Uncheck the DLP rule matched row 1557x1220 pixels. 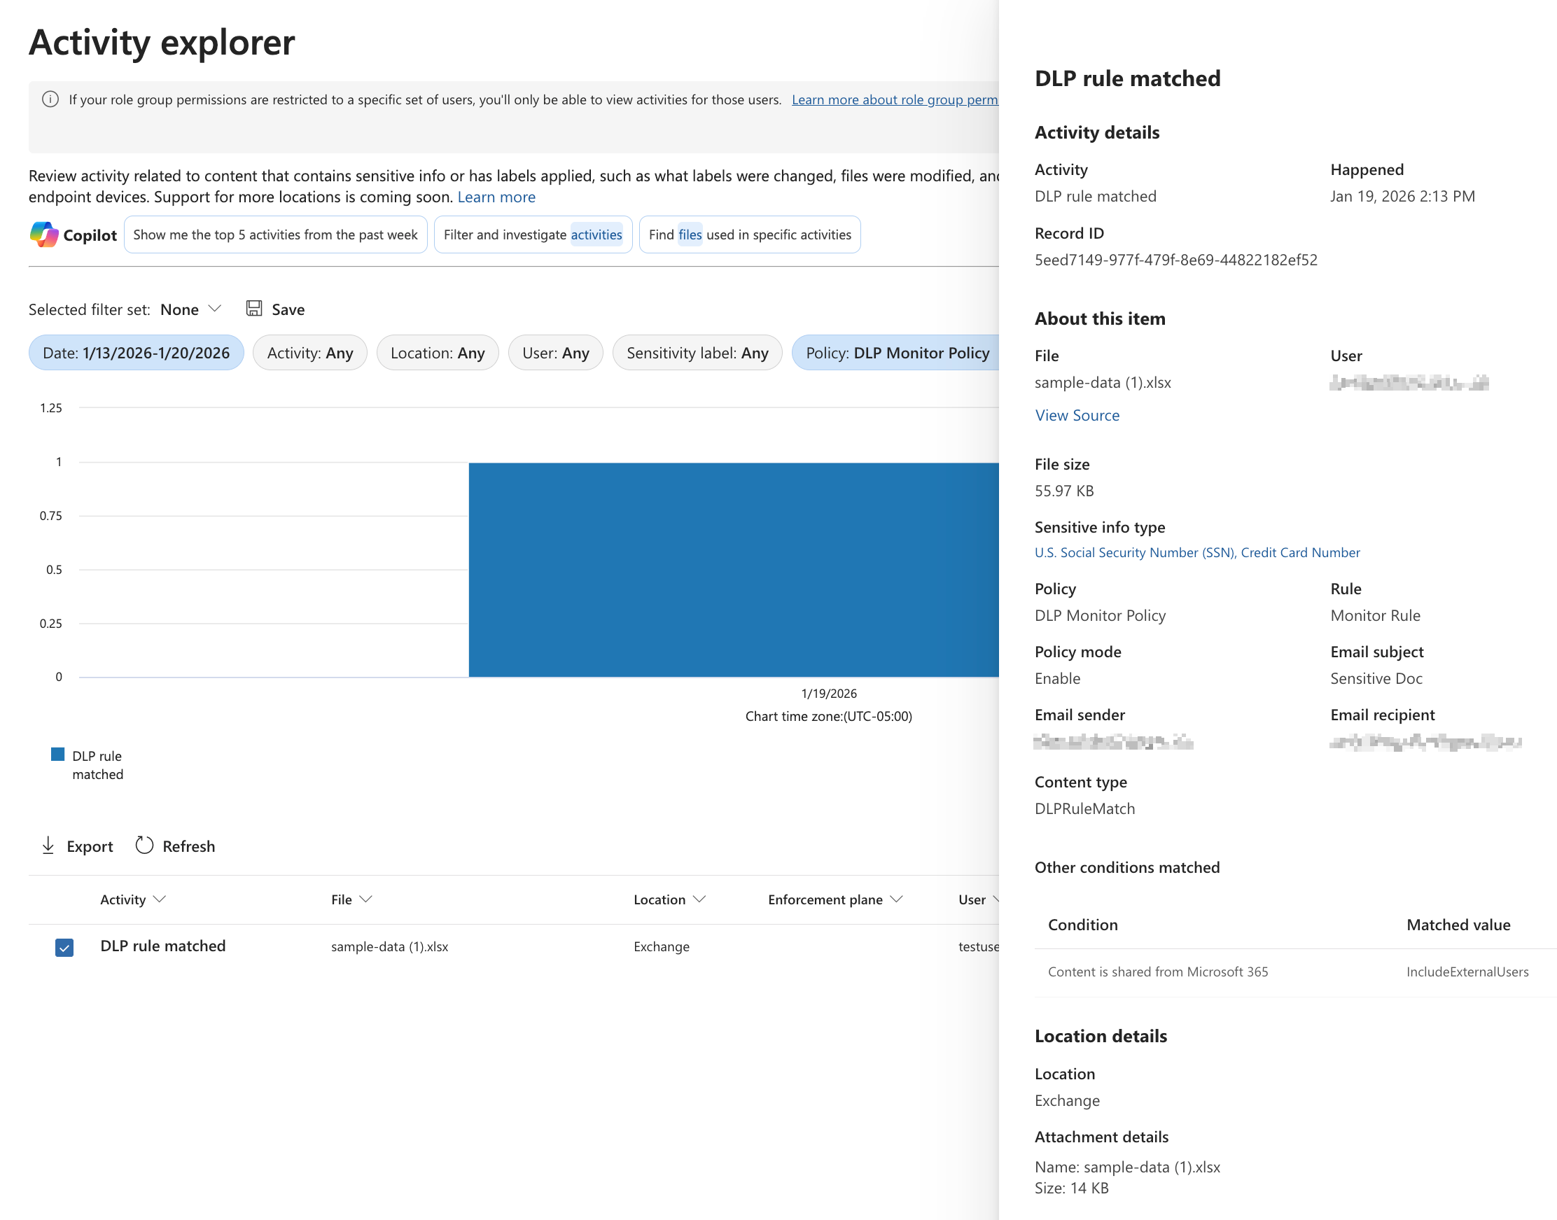click(x=64, y=946)
